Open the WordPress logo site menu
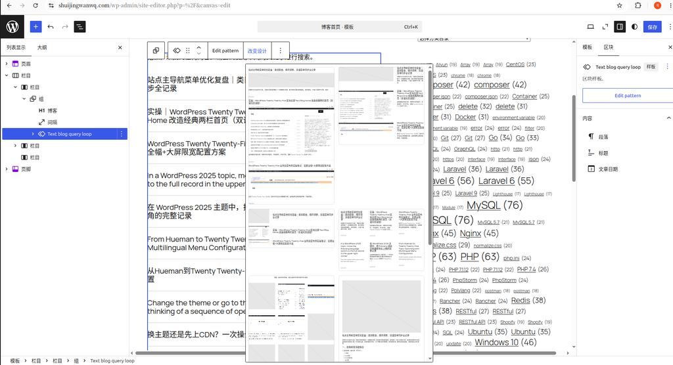 (12, 27)
